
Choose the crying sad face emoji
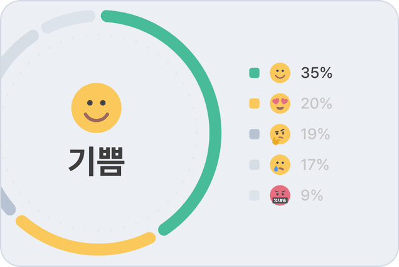(280, 164)
